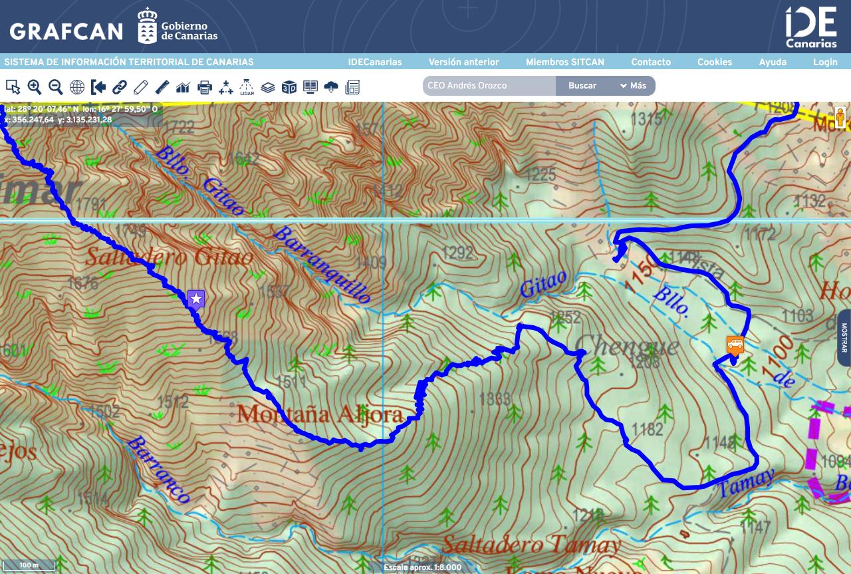Click the Login link
851x574 pixels.
(x=825, y=62)
